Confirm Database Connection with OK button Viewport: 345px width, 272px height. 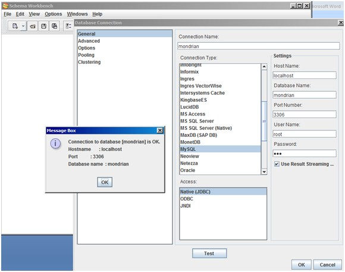302,265
